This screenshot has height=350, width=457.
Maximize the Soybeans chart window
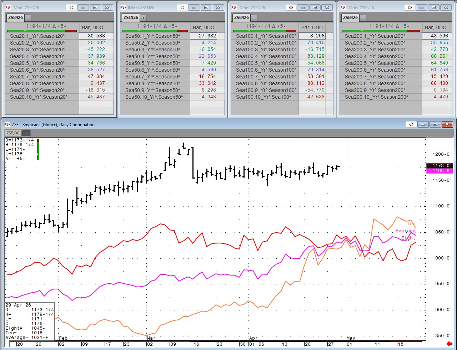[435, 124]
